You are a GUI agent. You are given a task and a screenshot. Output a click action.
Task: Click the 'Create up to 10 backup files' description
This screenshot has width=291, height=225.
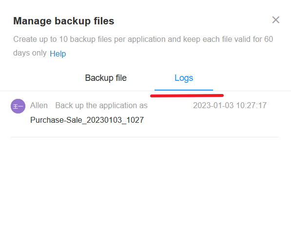(x=143, y=46)
